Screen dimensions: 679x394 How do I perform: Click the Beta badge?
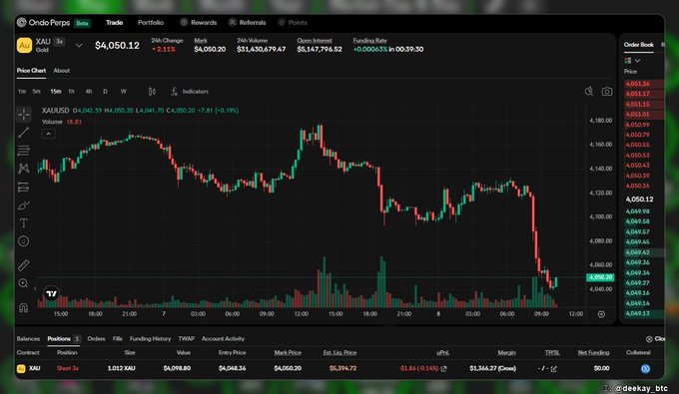pyautogui.click(x=82, y=23)
